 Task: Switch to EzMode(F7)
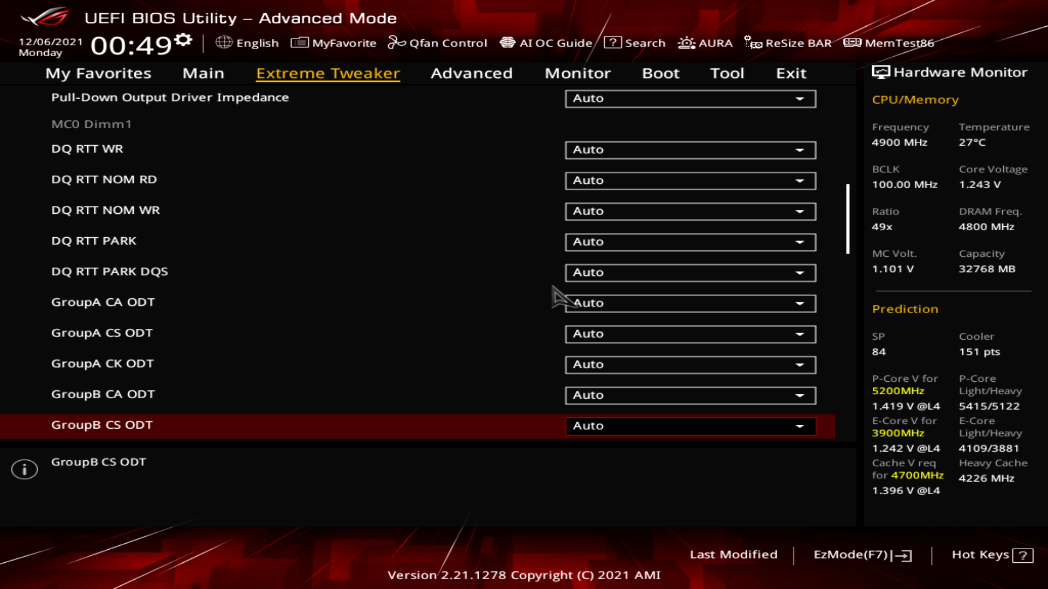click(862, 555)
